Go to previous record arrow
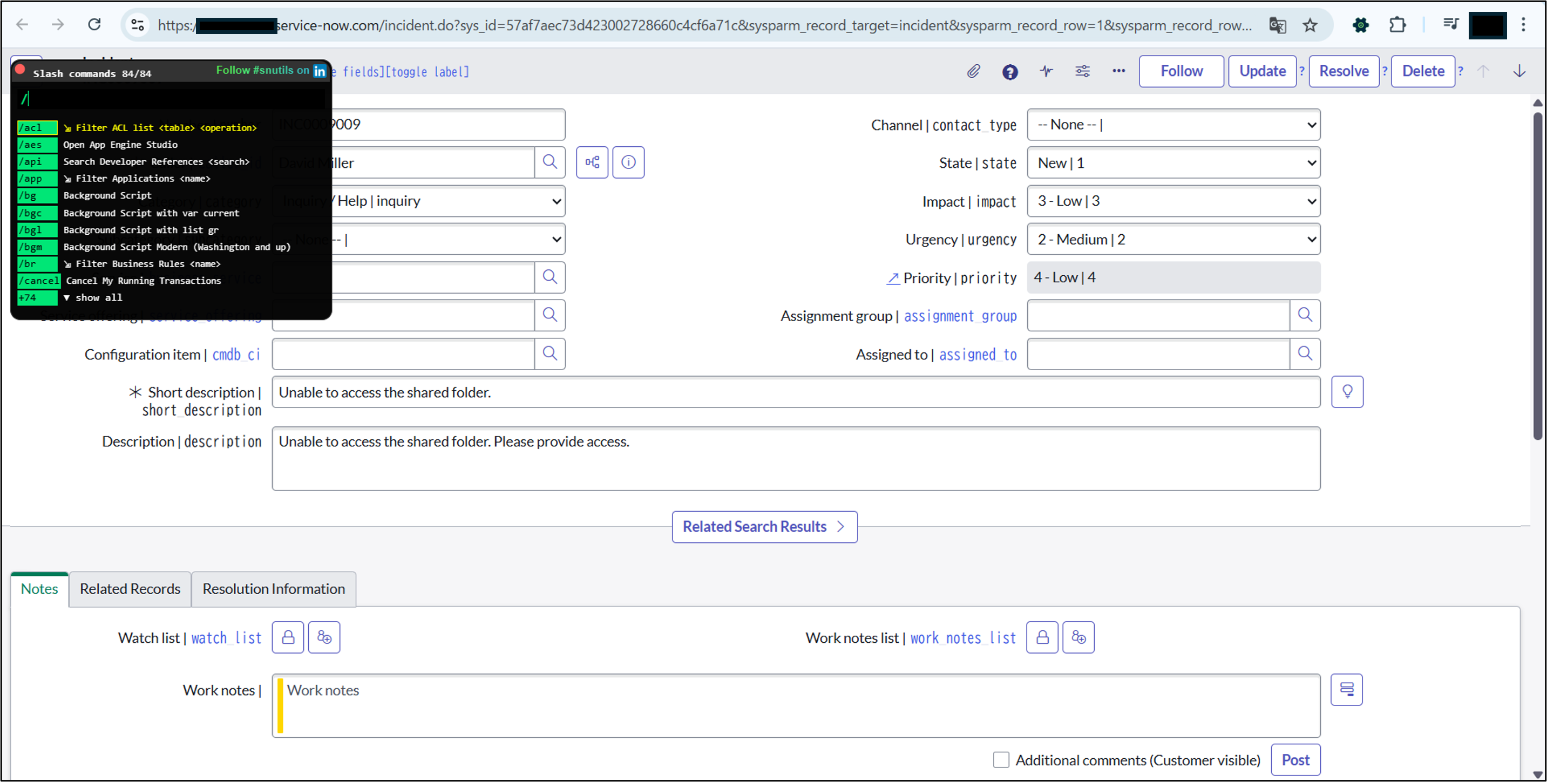The height and width of the screenshot is (782, 1547). click(1483, 71)
